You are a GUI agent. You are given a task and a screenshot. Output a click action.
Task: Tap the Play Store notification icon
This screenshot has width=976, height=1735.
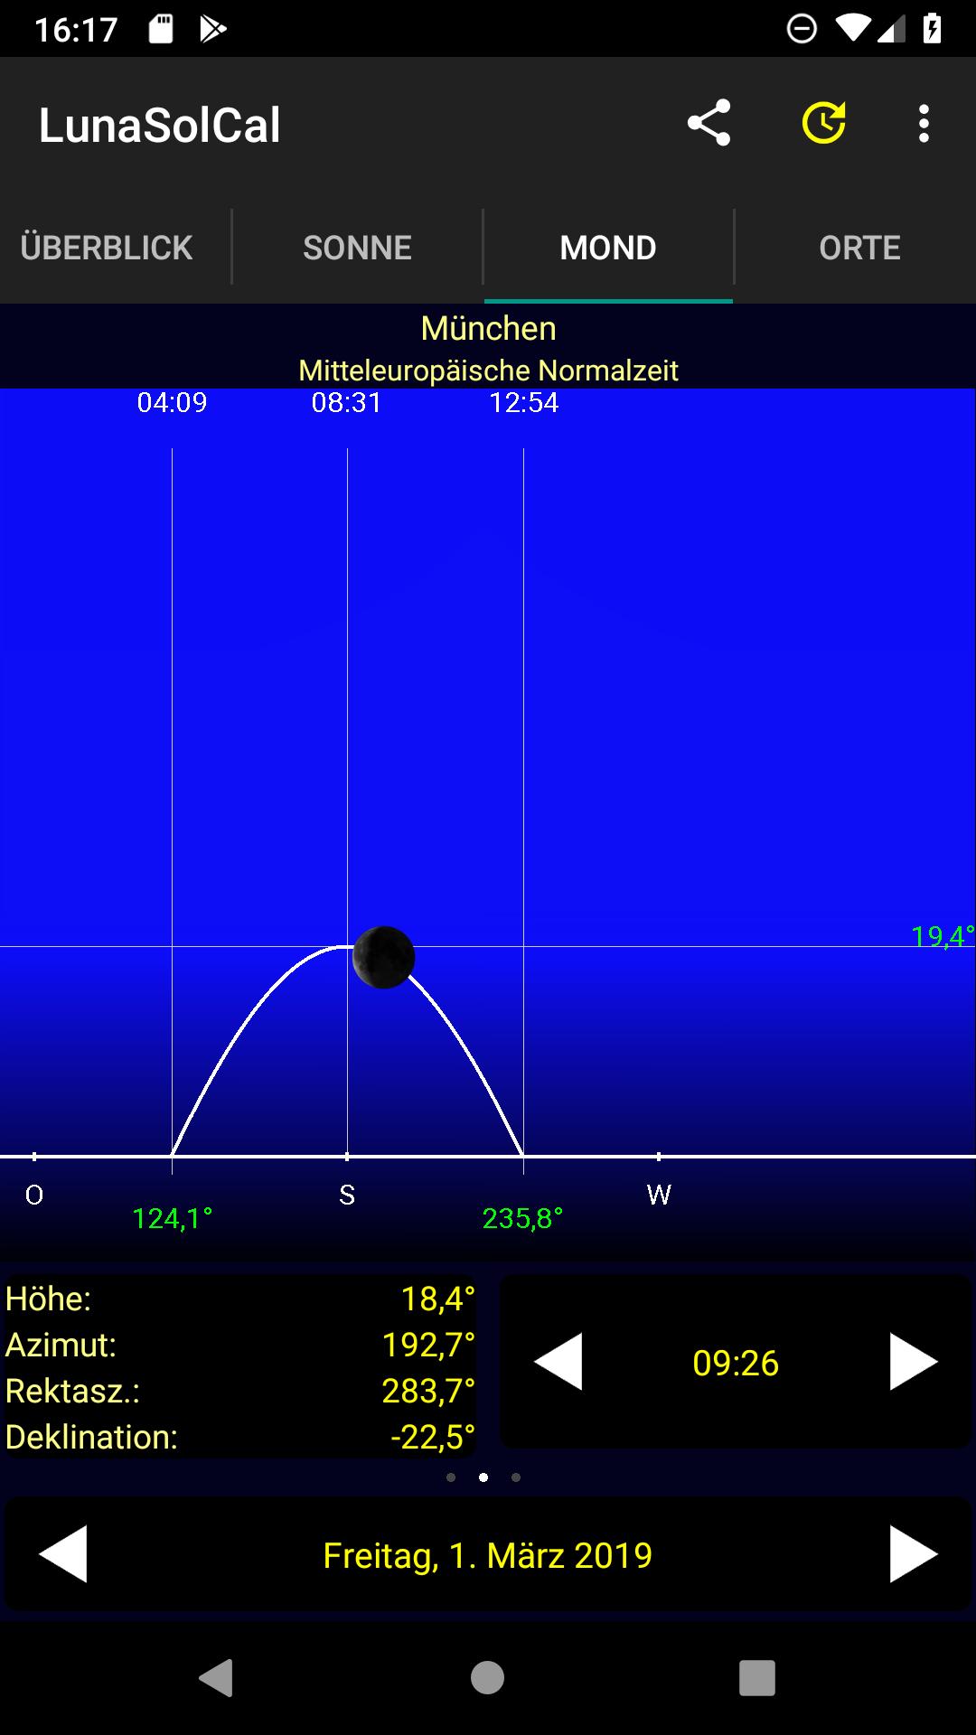212,30
